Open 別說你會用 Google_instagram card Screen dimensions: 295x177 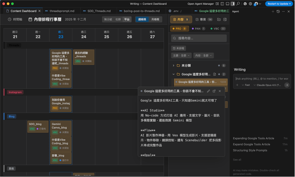[61, 104]
